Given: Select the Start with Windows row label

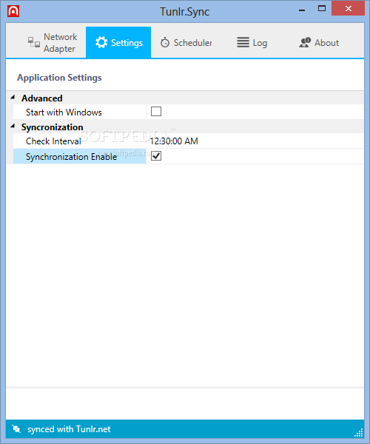Looking at the screenshot, I should tap(64, 112).
